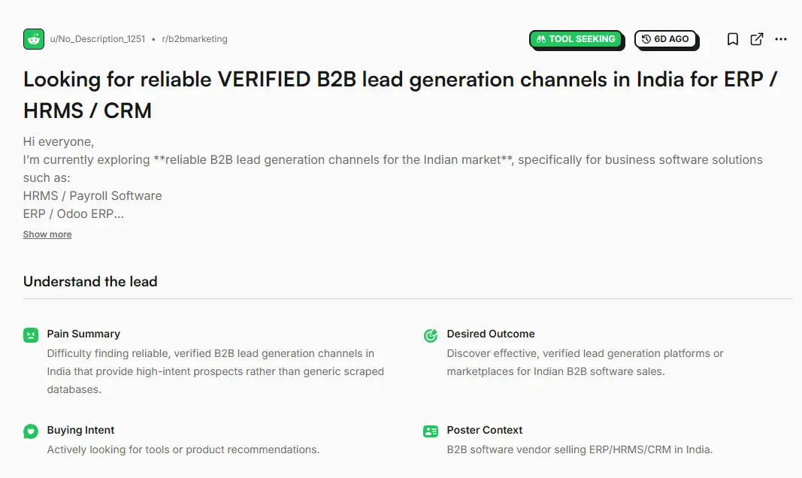Click the "HRMS / Payroll Software" line
The width and height of the screenshot is (802, 478).
tap(92, 196)
